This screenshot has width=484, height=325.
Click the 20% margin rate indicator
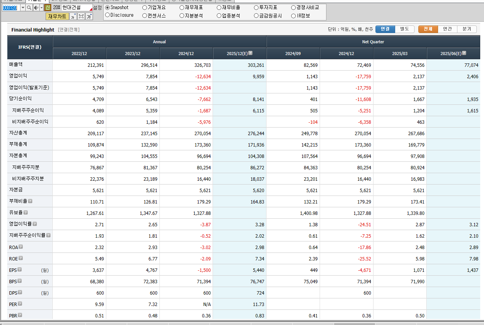(56, 8)
